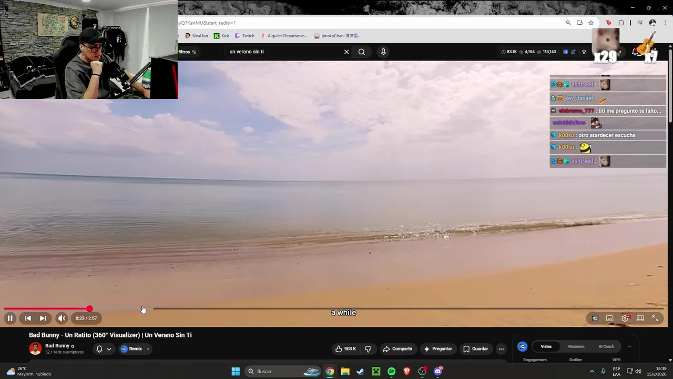Click the zoom magnifier in address bar
Viewport: 673px width, 379px height.
click(568, 23)
